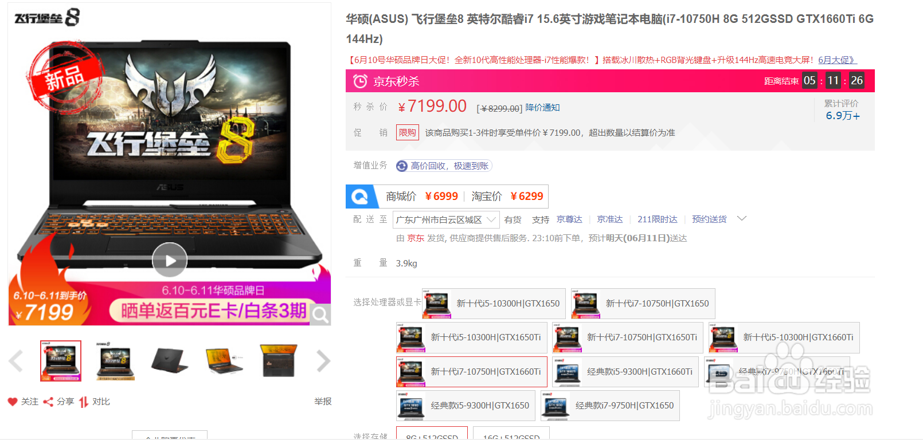Click the heart 关注 icon
Viewport: 923px width, 440px height.
[13, 402]
